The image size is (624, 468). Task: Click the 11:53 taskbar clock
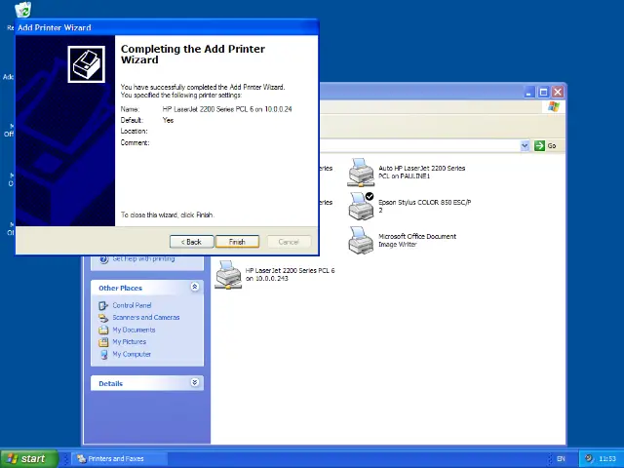point(607,459)
